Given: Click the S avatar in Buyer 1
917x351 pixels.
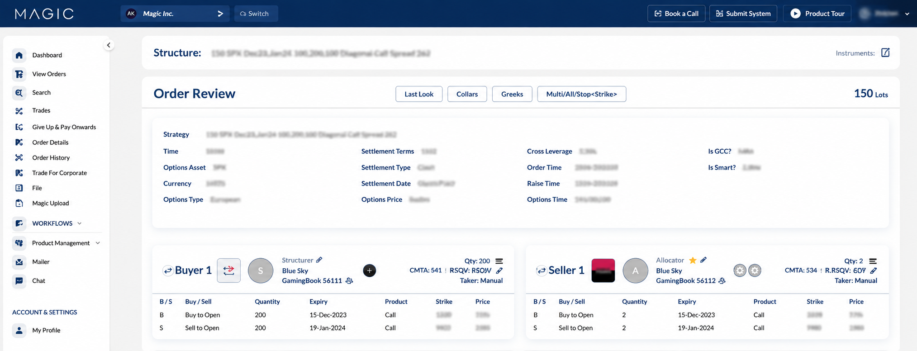Looking at the screenshot, I should [x=261, y=270].
